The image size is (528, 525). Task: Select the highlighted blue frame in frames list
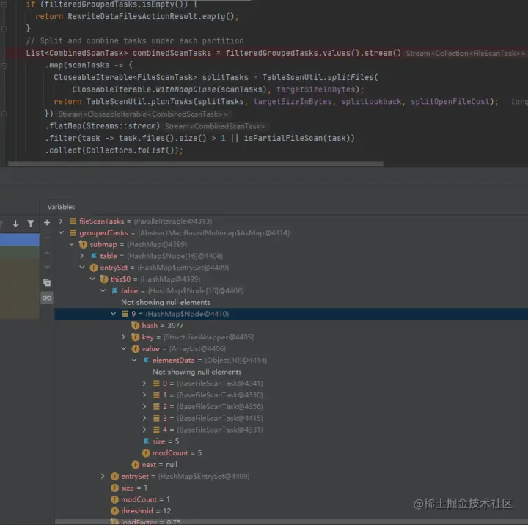(x=20, y=240)
